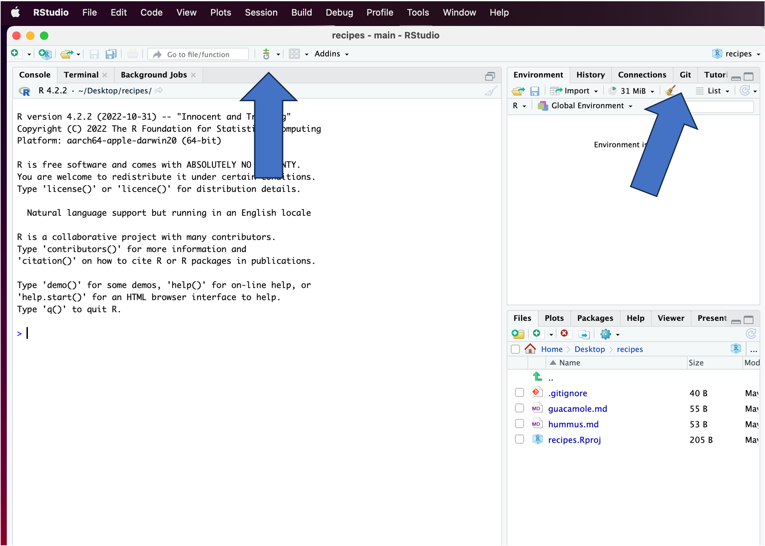Image resolution: width=765 pixels, height=546 pixels.
Task: Print the current file
Action: (x=132, y=54)
